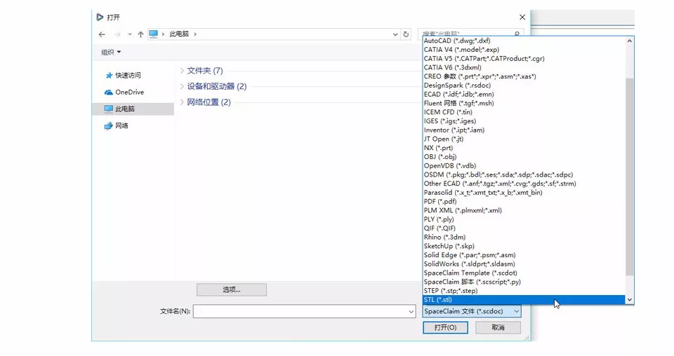This screenshot has height=356, width=674.
Task: Select 网络 in the sidebar
Action: coord(117,125)
